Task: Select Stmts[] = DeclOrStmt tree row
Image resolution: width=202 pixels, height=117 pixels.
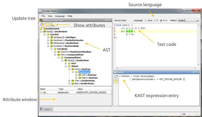Action: click(x=78, y=60)
